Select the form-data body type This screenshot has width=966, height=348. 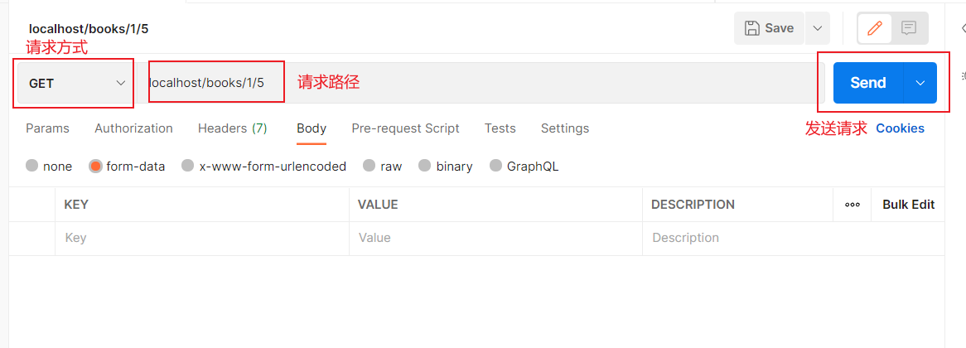[x=127, y=167]
